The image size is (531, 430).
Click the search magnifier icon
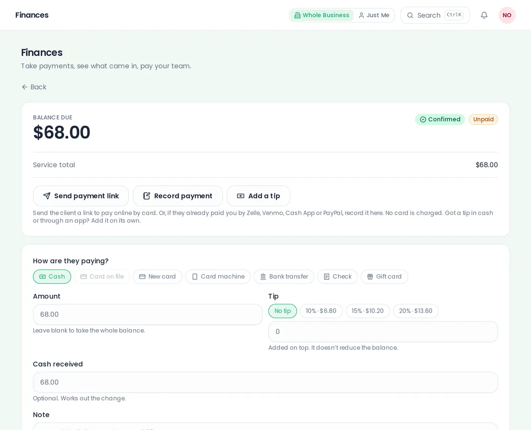tap(410, 15)
